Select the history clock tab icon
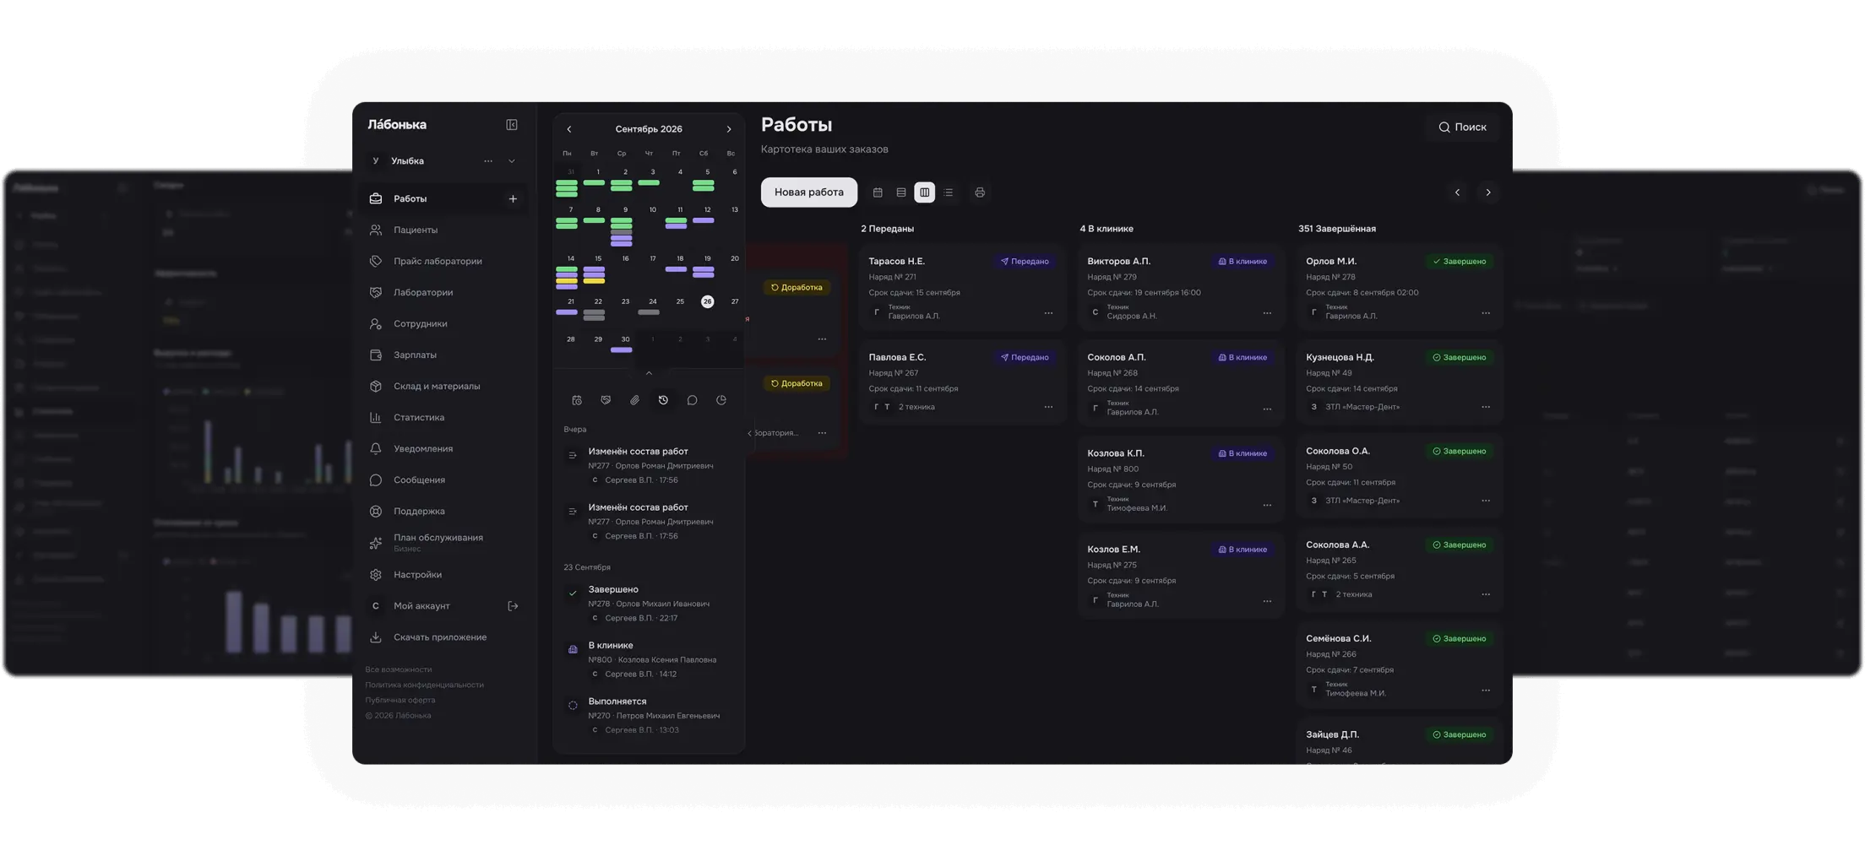This screenshot has width=1865, height=856. coord(663,400)
